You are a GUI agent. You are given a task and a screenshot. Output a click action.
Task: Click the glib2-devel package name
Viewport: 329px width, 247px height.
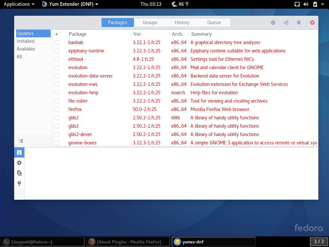80,134
